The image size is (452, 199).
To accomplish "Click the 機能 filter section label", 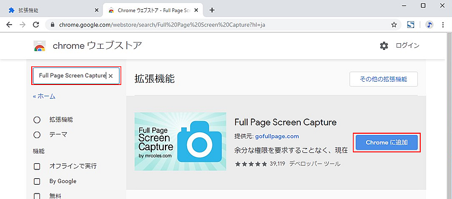I will coord(39,151).
